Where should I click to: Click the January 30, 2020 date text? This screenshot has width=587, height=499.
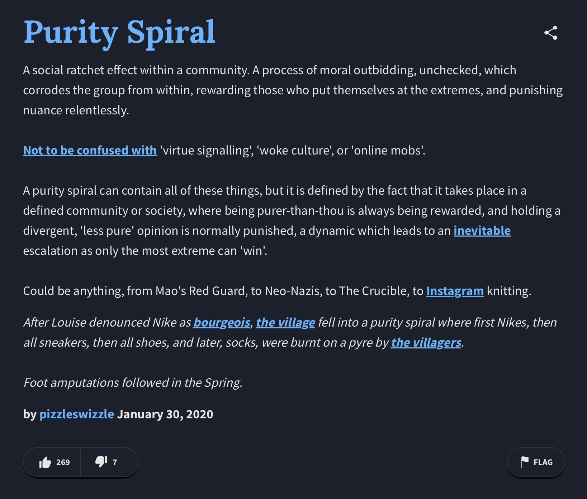pyautogui.click(x=165, y=414)
